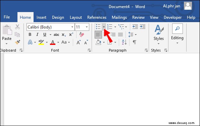200x126 pixels.
Task: Switch to the Mailings tab
Action: click(x=119, y=17)
